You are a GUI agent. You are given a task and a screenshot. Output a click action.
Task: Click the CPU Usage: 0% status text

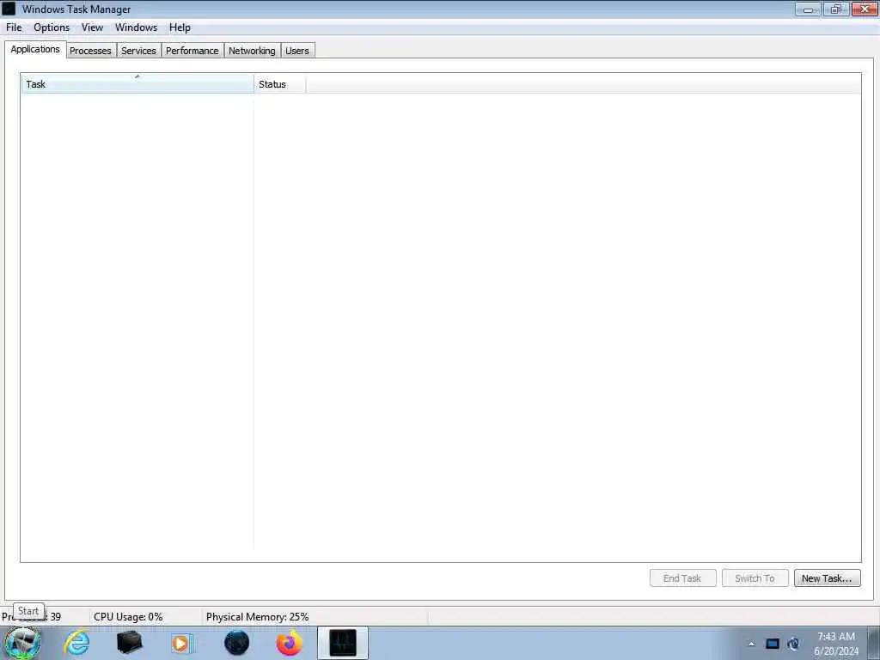click(x=128, y=617)
